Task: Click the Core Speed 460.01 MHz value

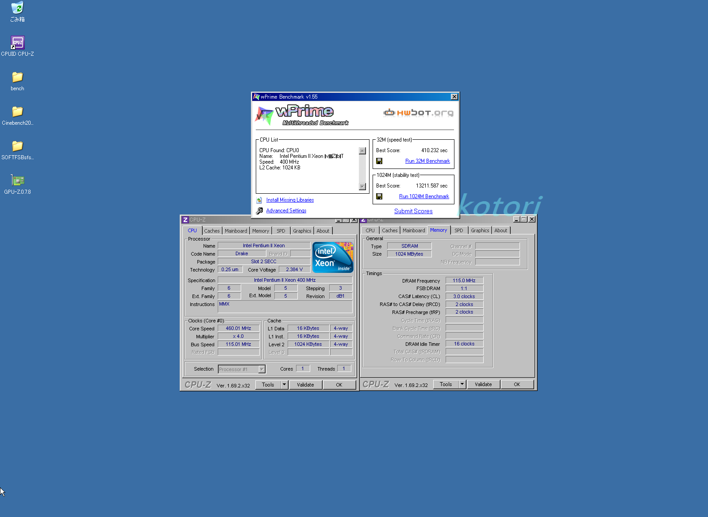Action: (x=239, y=329)
